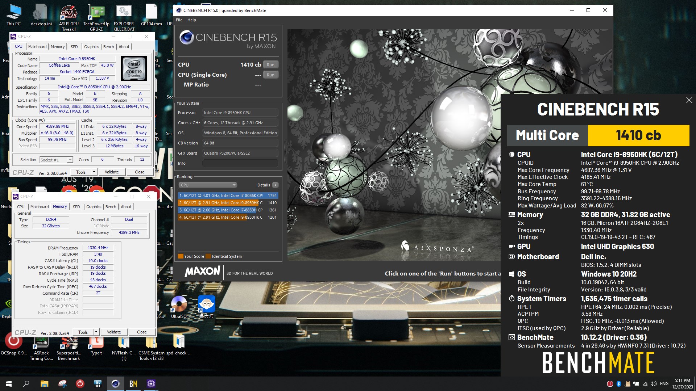The height and width of the screenshot is (391, 696).
Task: Open TypeIt desktop icon
Action: tap(96, 345)
